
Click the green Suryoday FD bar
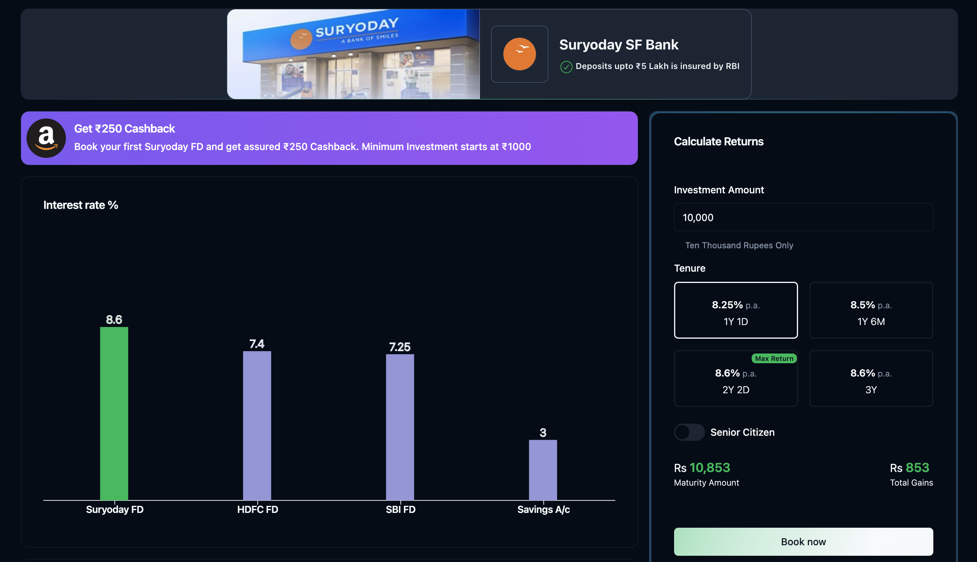(114, 414)
